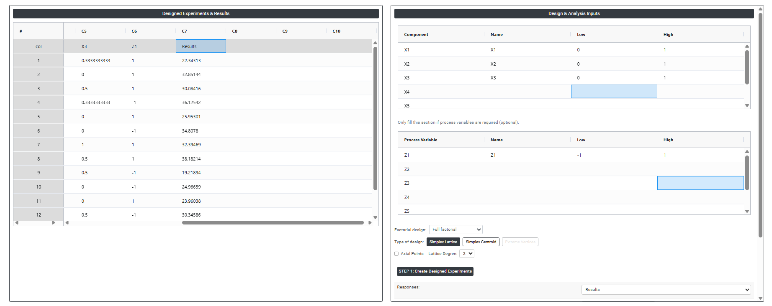Image resolution: width=772 pixels, height=306 pixels.
Task: Click the highlighted Low cell for X4
Action: [x=614, y=92]
